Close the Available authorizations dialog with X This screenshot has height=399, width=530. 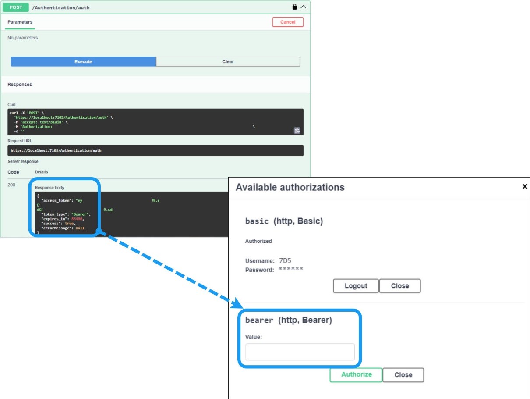[525, 187]
